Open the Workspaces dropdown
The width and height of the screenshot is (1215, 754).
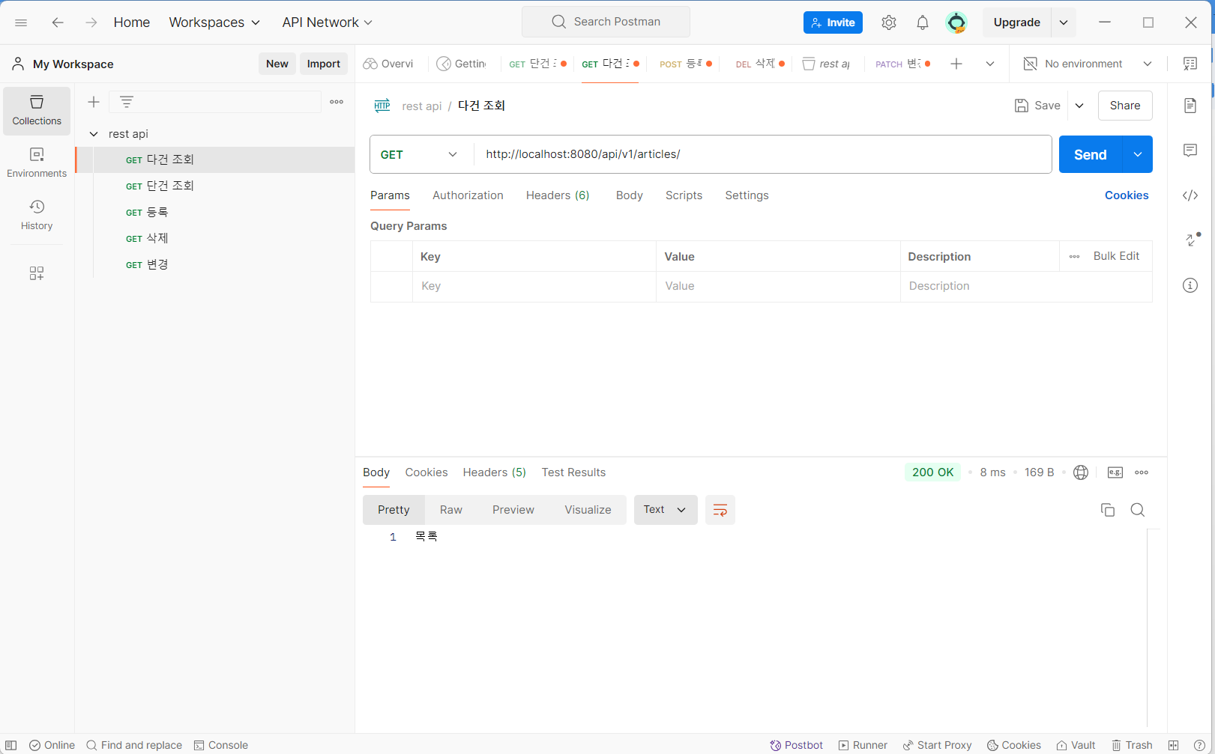[x=214, y=22]
